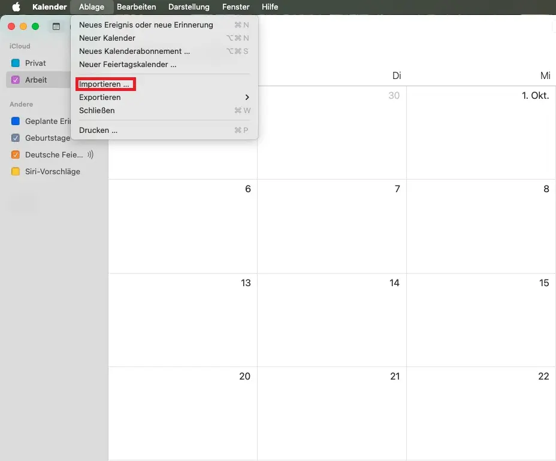Screen dimensions: 556x461
Task: Disable the Geburtstage calendar checkbox
Action: point(14,138)
